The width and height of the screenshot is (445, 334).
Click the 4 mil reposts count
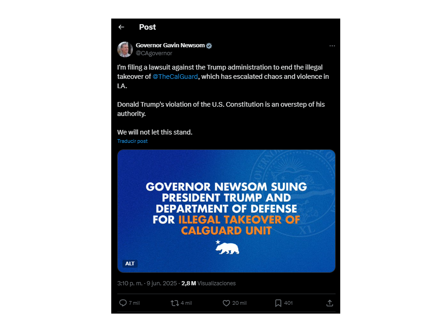click(x=186, y=303)
